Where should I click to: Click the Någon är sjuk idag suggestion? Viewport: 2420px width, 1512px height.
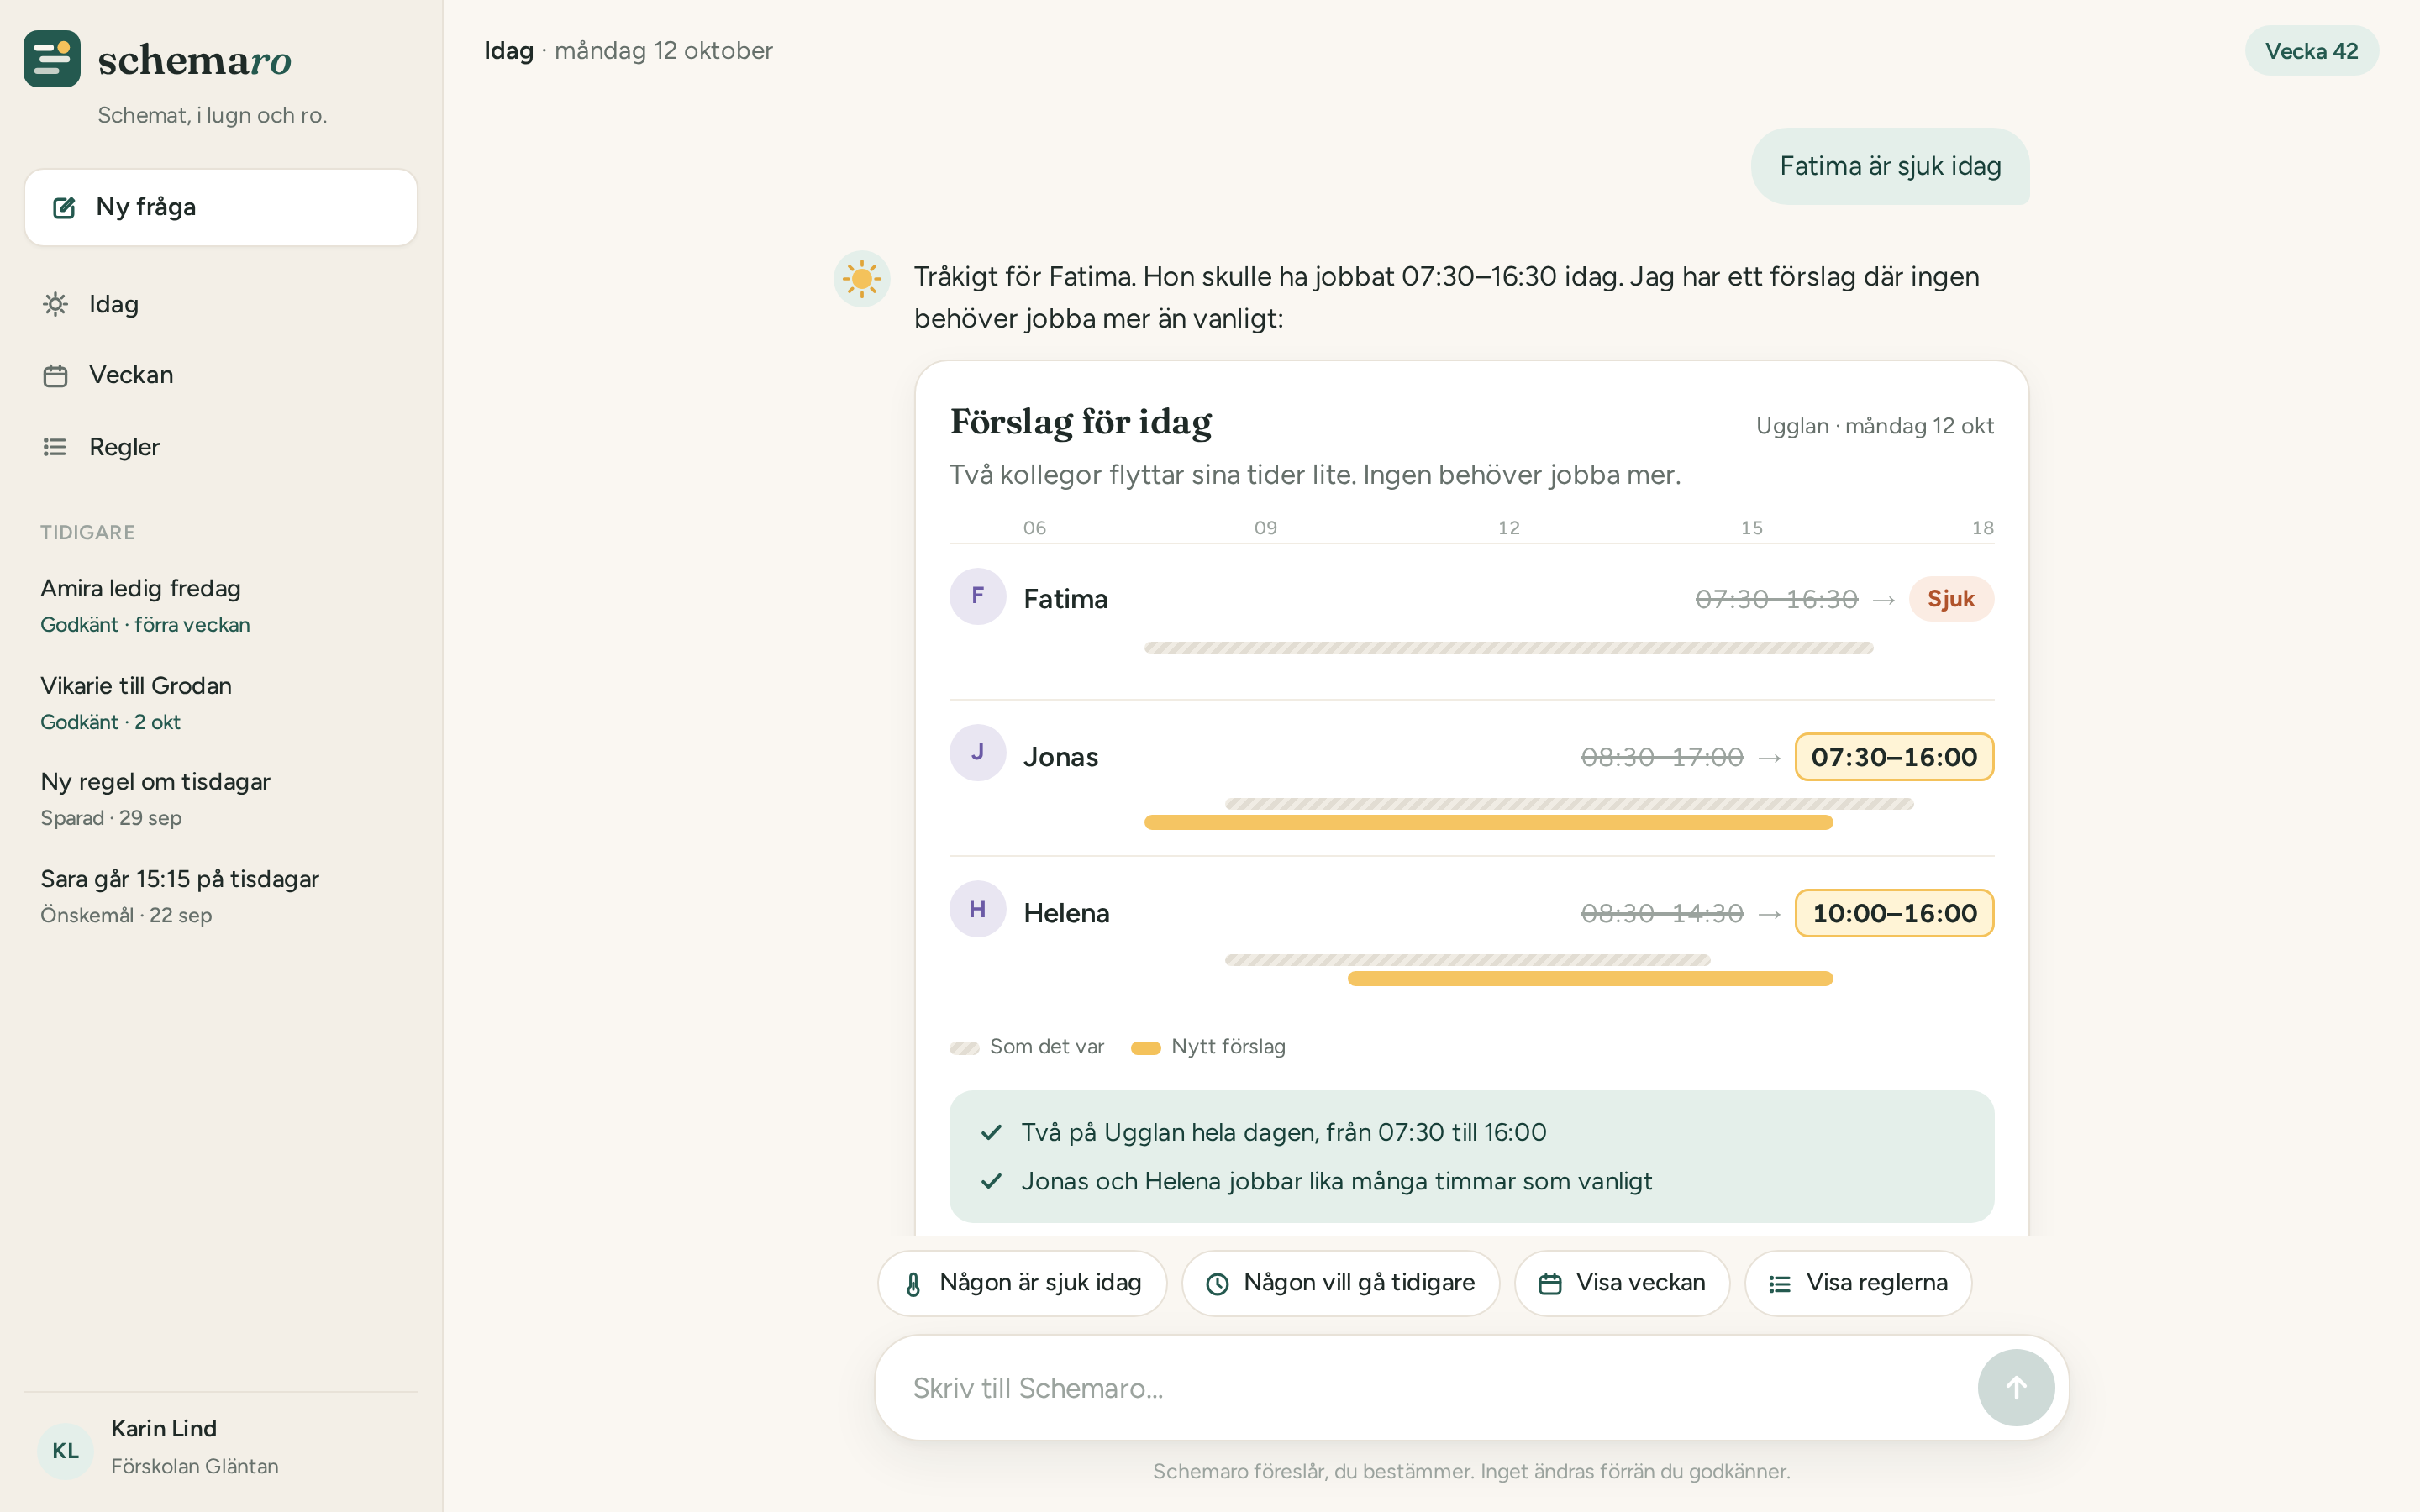click(x=1022, y=1283)
